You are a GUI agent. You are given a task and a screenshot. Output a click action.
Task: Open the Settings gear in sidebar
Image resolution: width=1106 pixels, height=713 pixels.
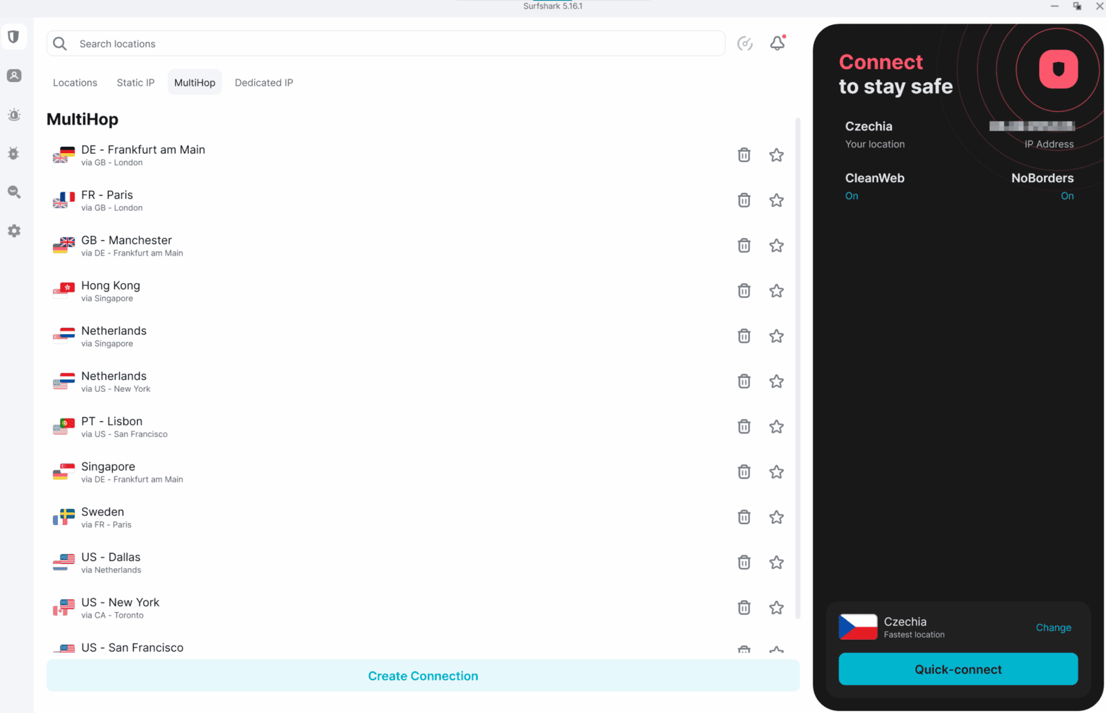14,231
